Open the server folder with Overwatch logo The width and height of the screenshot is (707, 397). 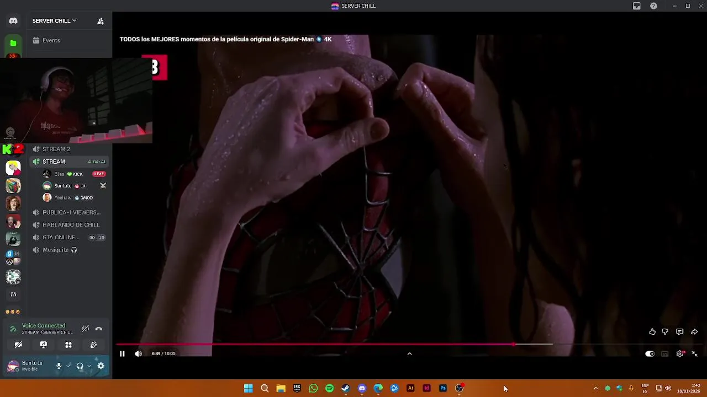coord(13,257)
